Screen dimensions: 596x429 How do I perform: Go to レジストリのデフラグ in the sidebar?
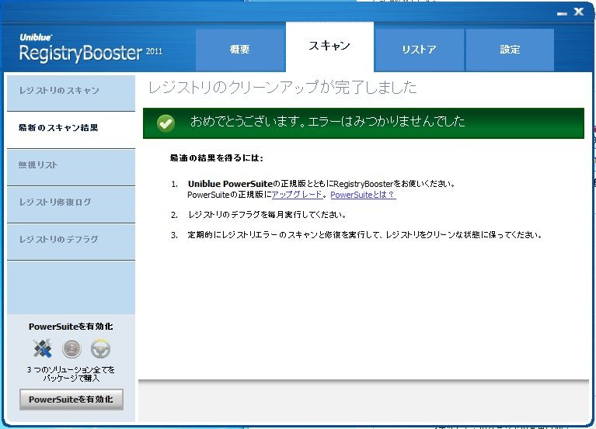click(x=71, y=241)
